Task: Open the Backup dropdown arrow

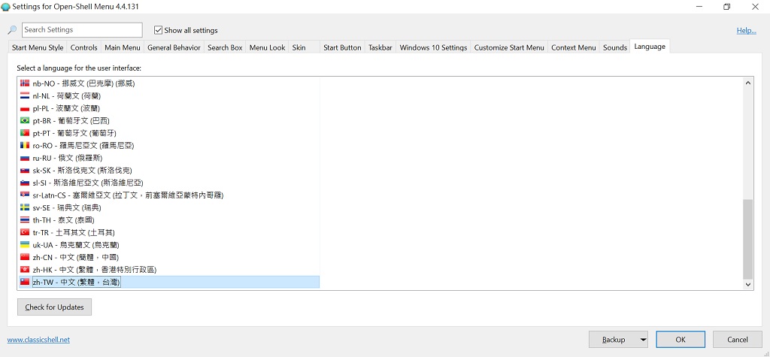Action: [x=644, y=339]
